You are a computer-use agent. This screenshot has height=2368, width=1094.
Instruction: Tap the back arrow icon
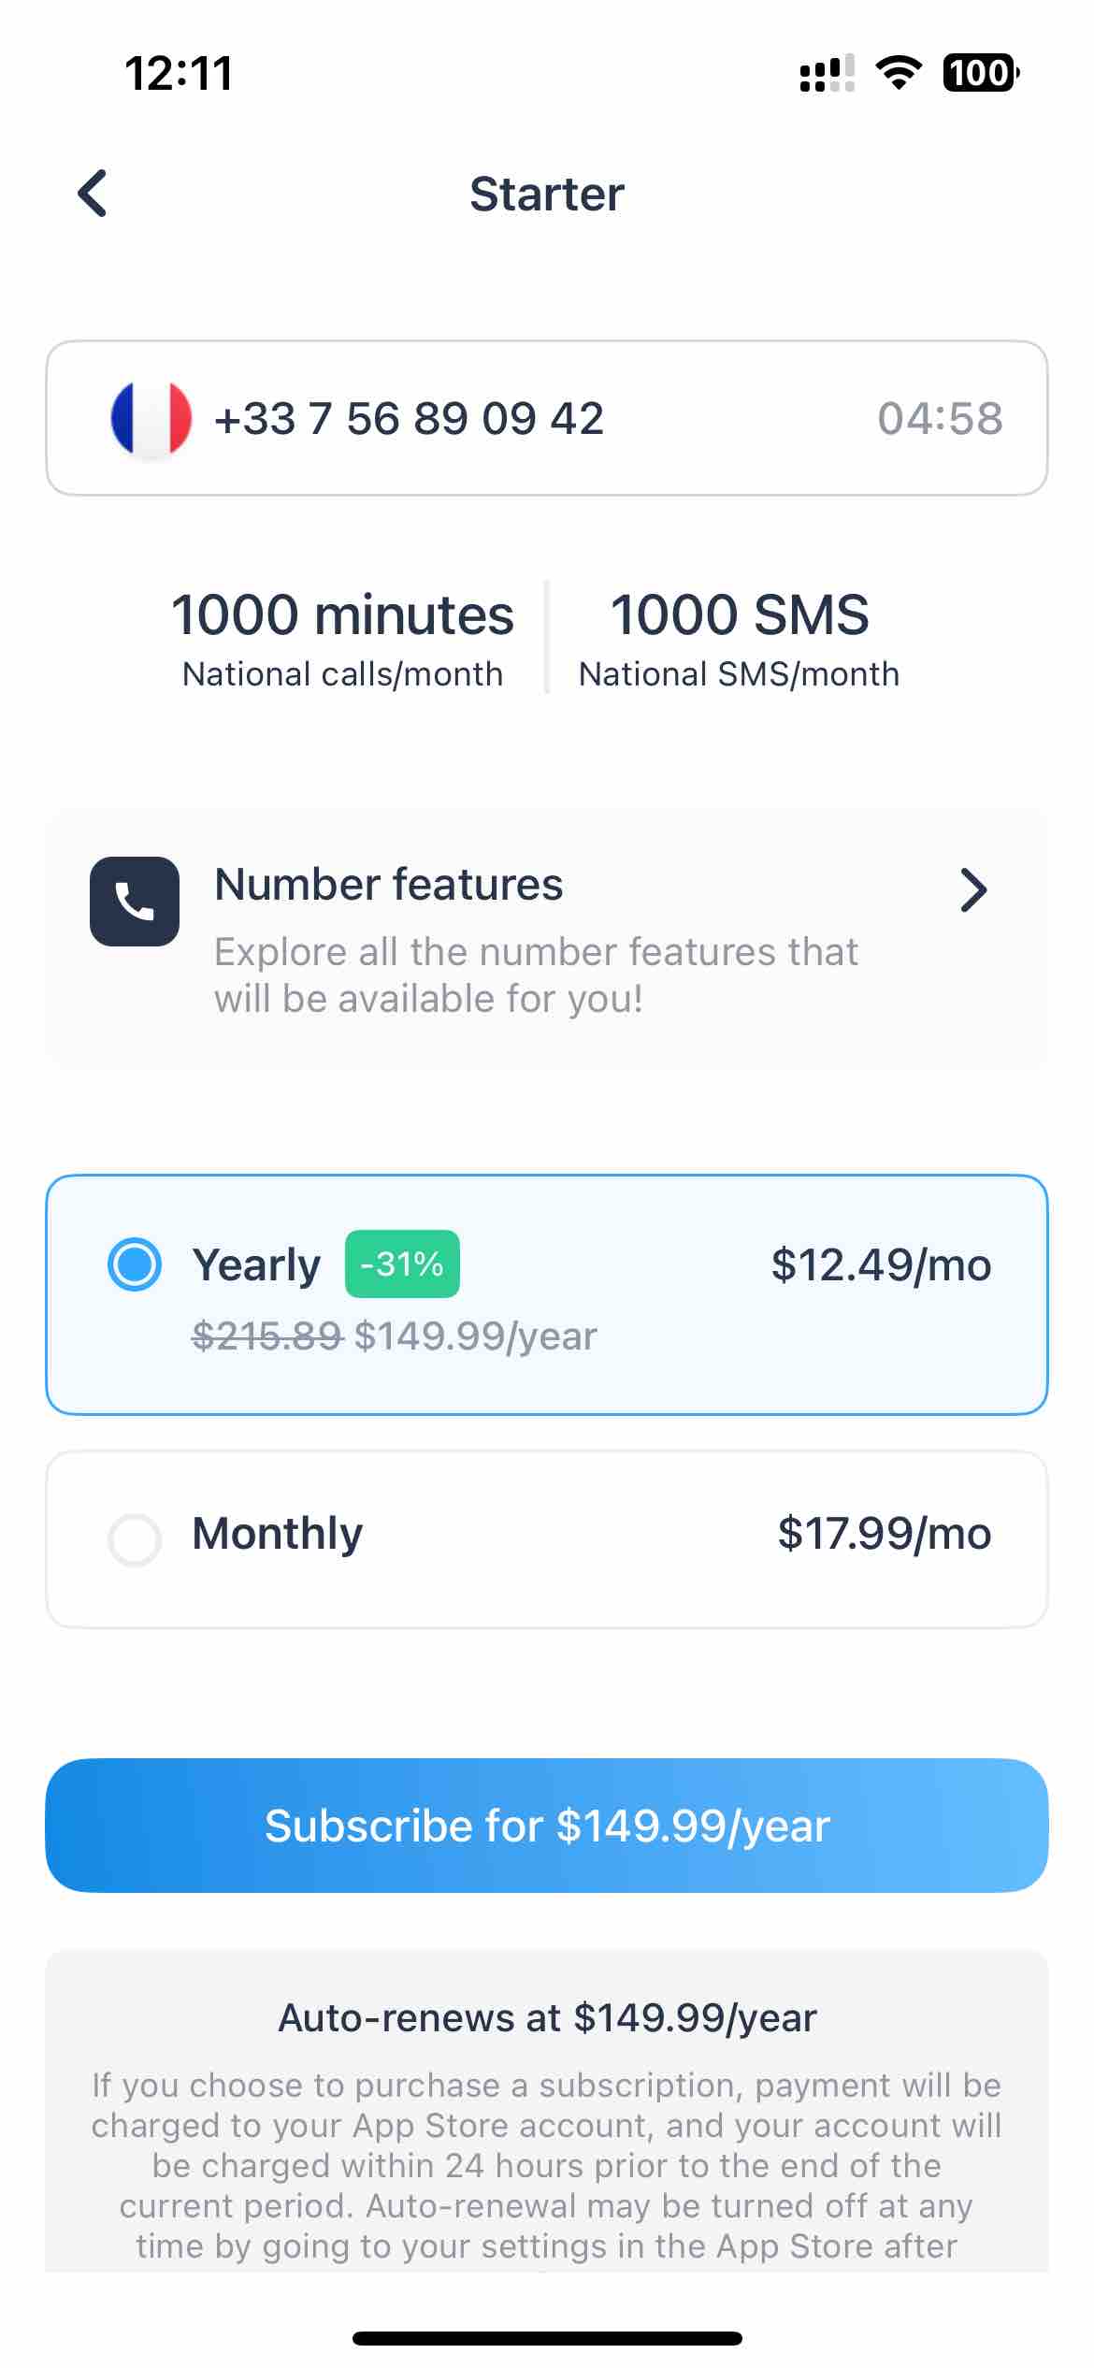click(92, 194)
